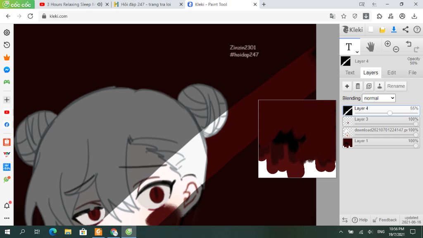Select the download20210701224147 layer

(381, 132)
